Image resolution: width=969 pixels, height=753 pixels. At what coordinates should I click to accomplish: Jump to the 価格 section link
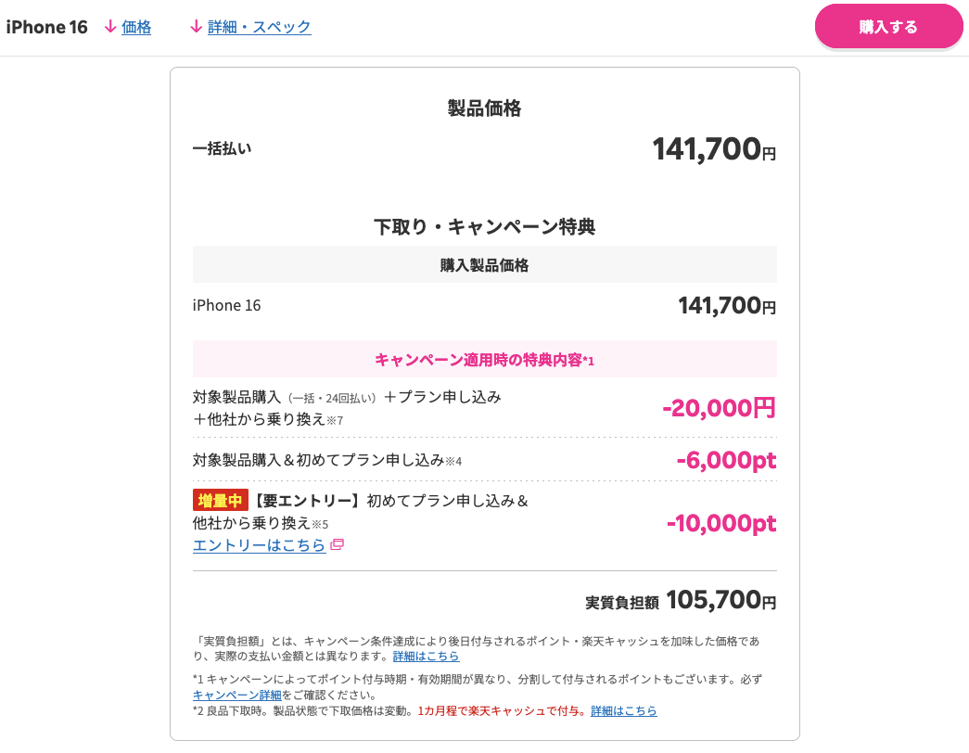136,27
